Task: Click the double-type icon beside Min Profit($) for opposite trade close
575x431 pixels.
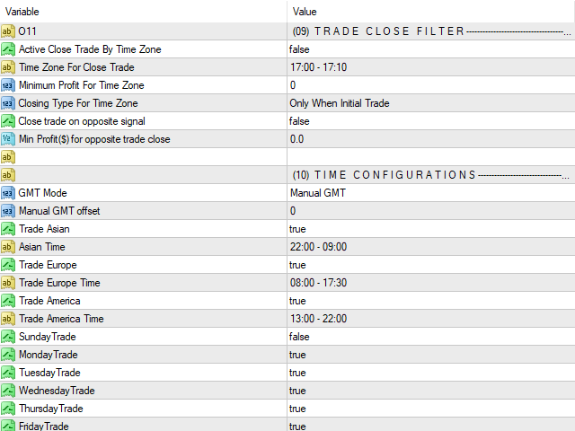Action: pyautogui.click(x=8, y=139)
